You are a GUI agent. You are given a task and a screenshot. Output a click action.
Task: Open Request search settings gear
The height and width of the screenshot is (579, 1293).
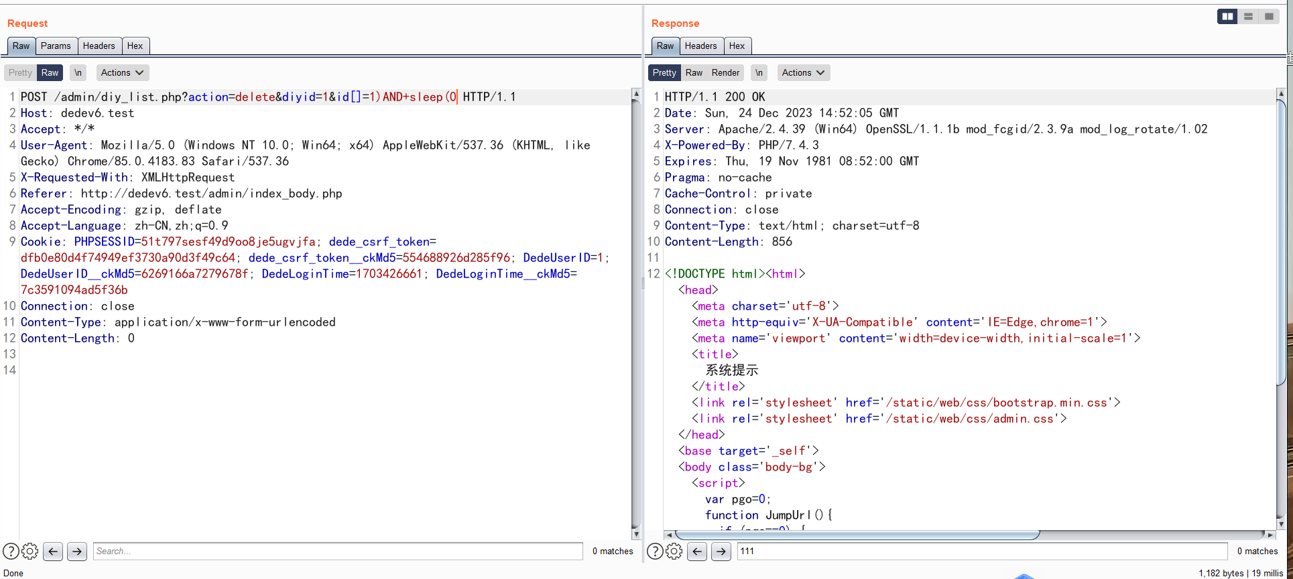(30, 552)
